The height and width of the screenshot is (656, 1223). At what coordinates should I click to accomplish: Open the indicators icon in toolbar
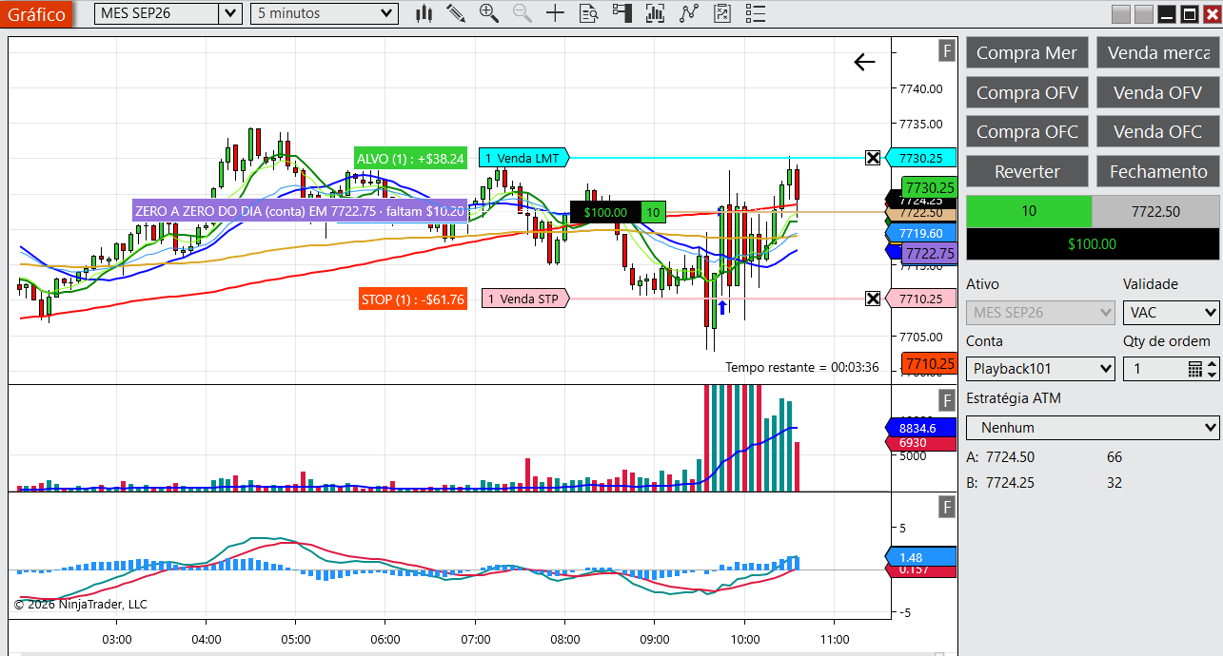pyautogui.click(x=655, y=13)
